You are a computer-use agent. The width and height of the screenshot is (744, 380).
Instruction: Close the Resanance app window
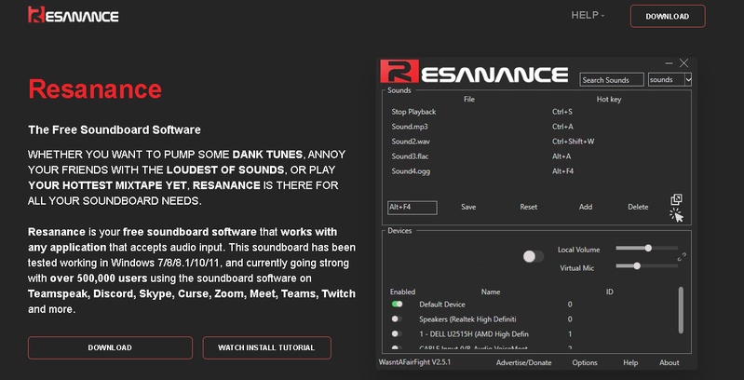[x=683, y=63]
